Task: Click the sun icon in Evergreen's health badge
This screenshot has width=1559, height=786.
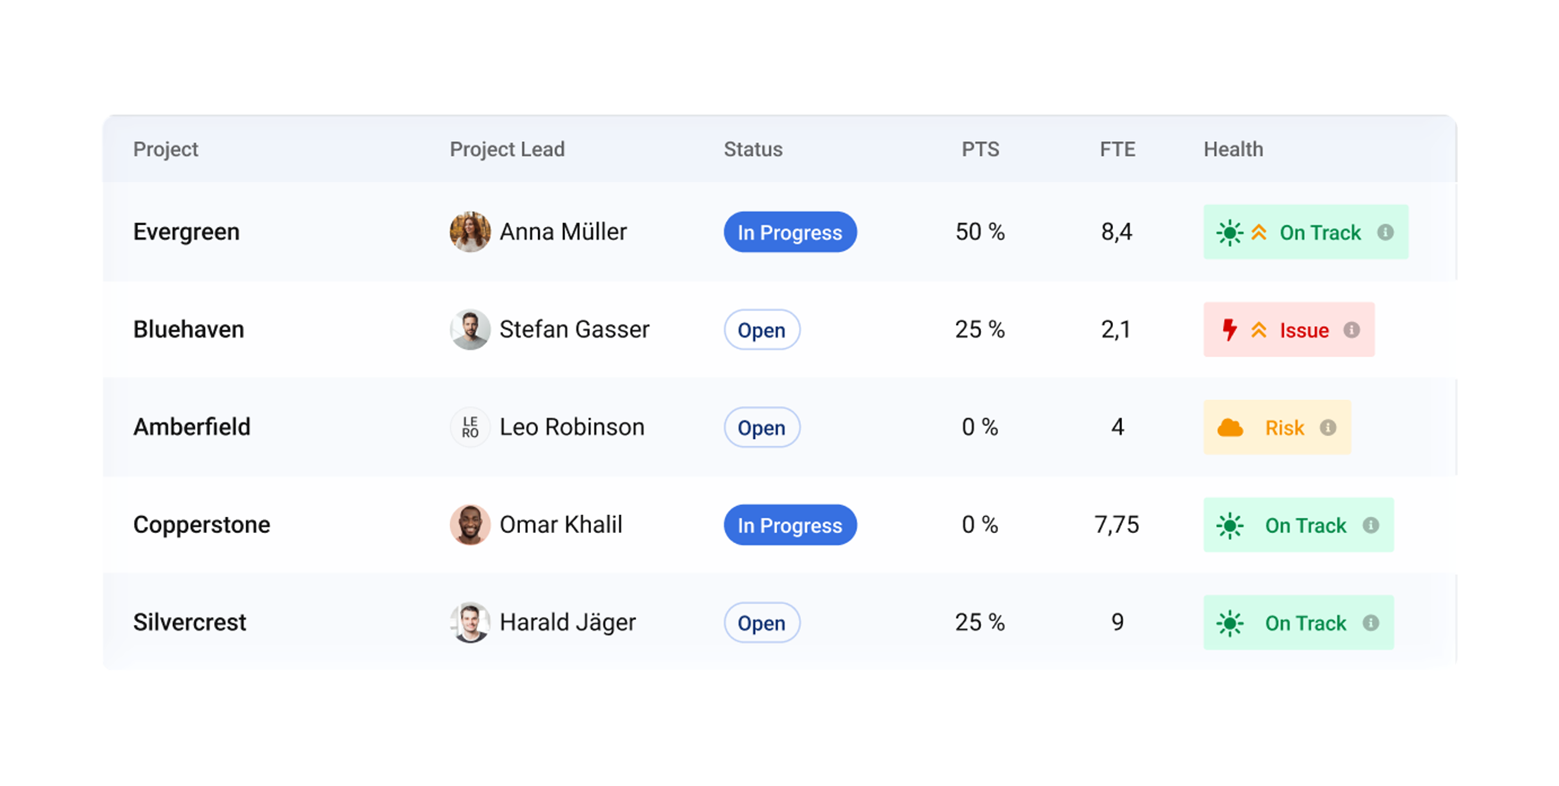Action: click(1230, 232)
